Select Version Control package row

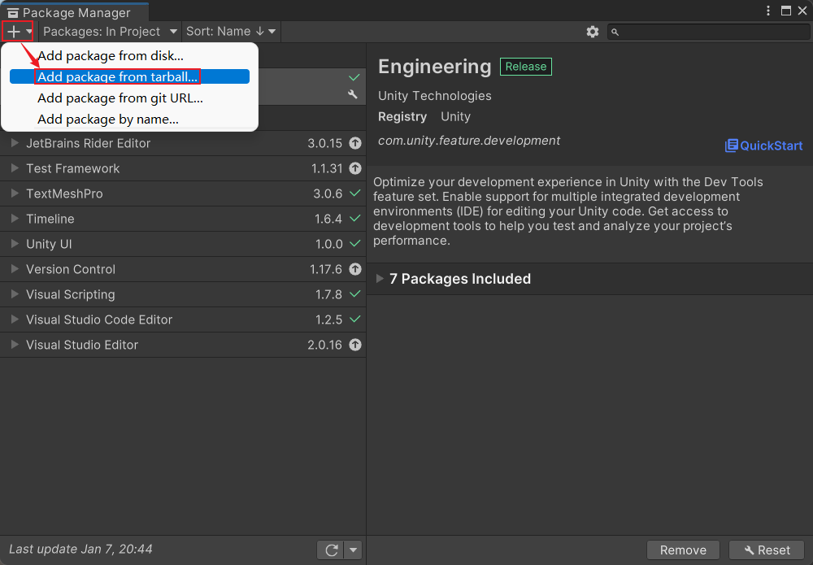[183, 269]
